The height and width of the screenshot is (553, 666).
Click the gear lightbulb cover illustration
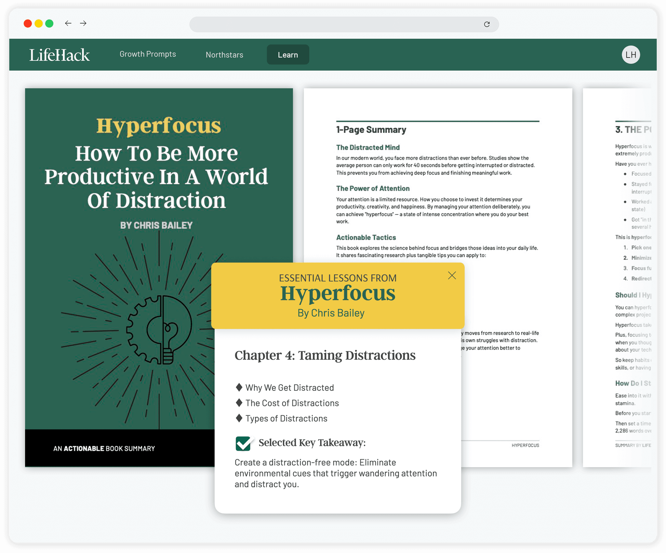click(159, 330)
